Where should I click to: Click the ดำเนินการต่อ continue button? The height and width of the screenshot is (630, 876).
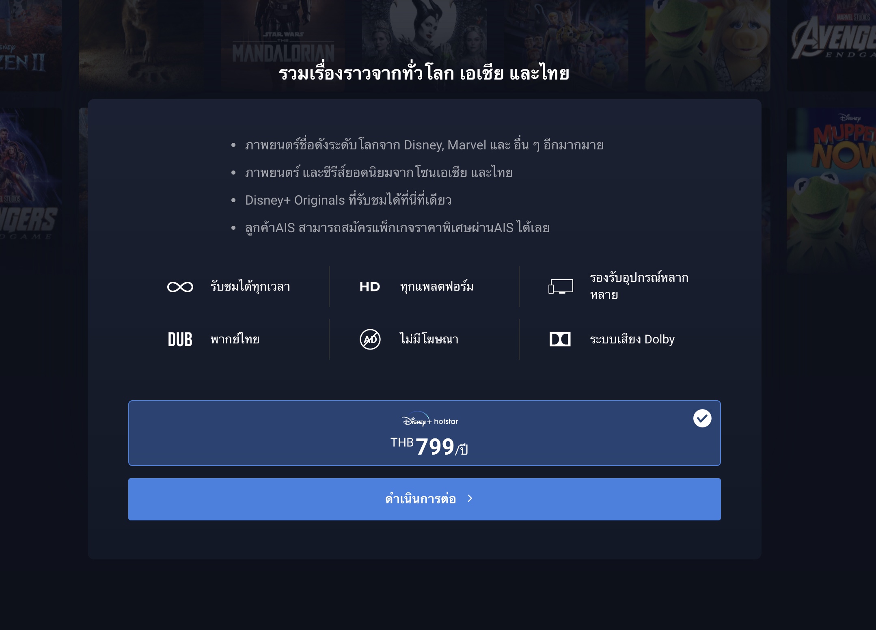click(425, 499)
